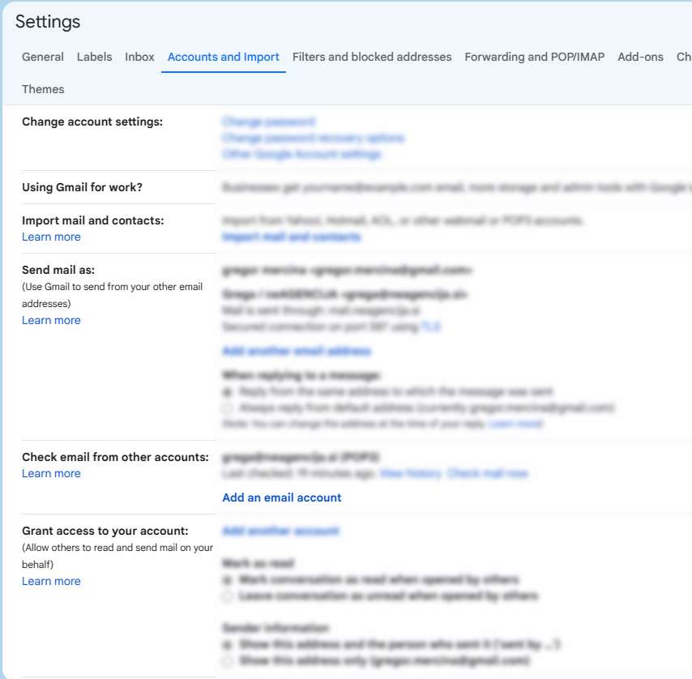Screen dimensions: 692x679
Task: Switch to the Labels tab
Action: (94, 57)
